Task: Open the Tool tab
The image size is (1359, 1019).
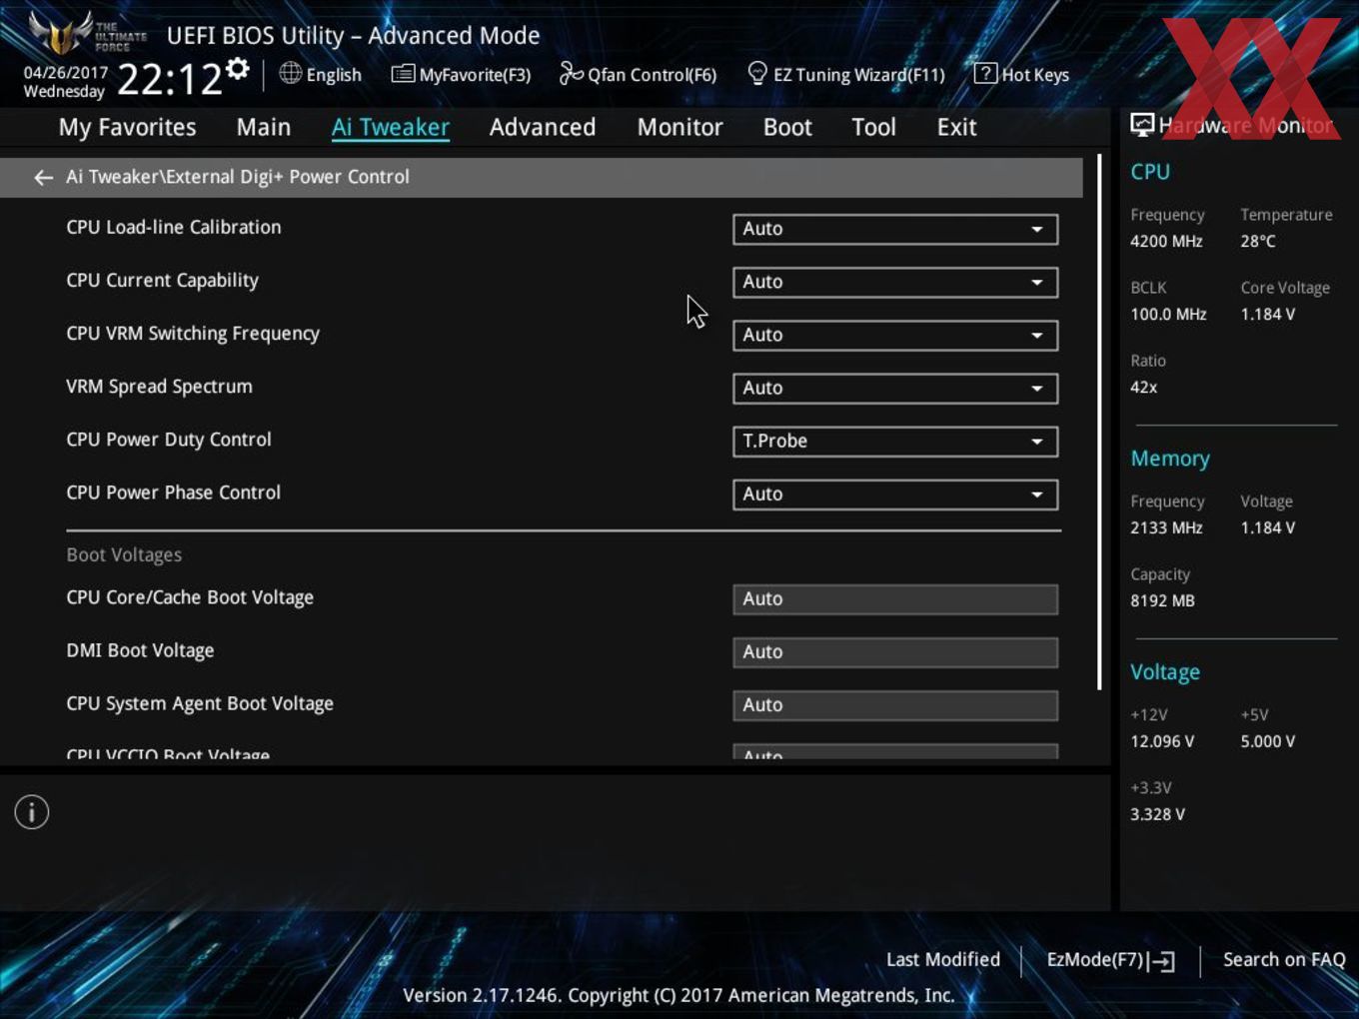Action: tap(873, 127)
